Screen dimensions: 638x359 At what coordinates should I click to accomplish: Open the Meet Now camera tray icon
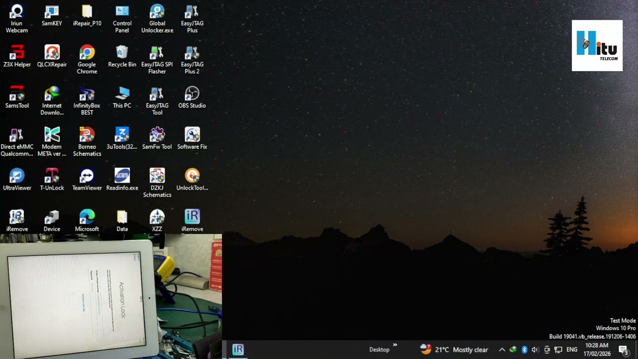click(547, 350)
